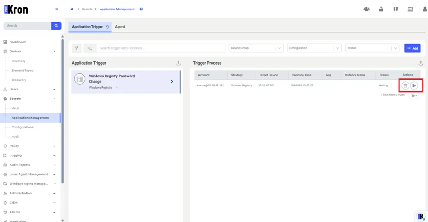
Task: Collapse the Secrets menu section
Action: pyautogui.click(x=54, y=99)
